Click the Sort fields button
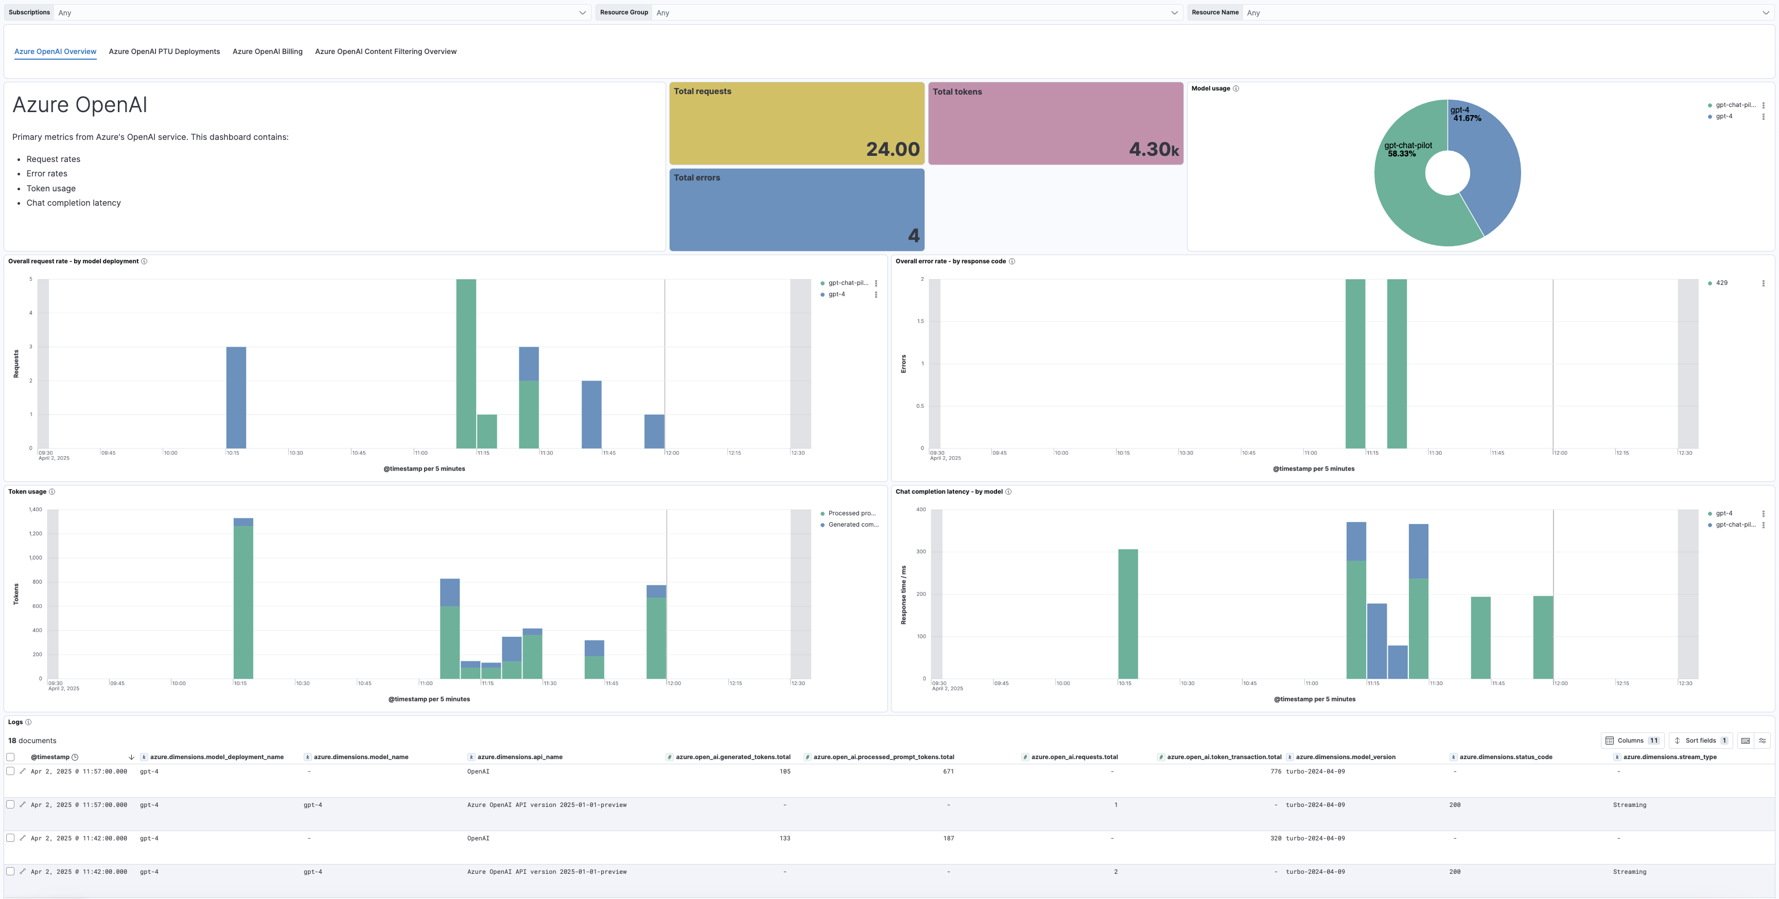This screenshot has width=1779, height=899. [1700, 740]
